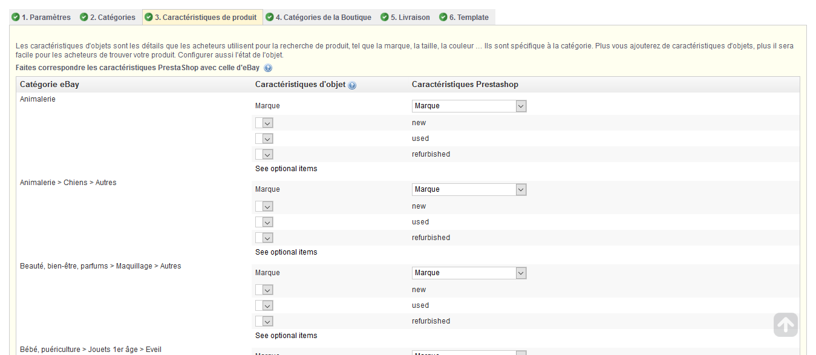Viewport: 816px width, 355px height.
Task: Click 'Marque' label in Chiens > Autres row
Action: pos(267,189)
